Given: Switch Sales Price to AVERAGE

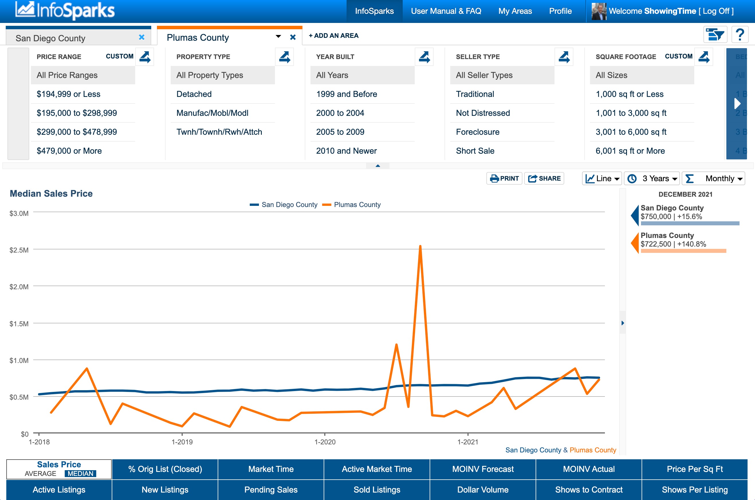Looking at the screenshot, I should coord(40,474).
